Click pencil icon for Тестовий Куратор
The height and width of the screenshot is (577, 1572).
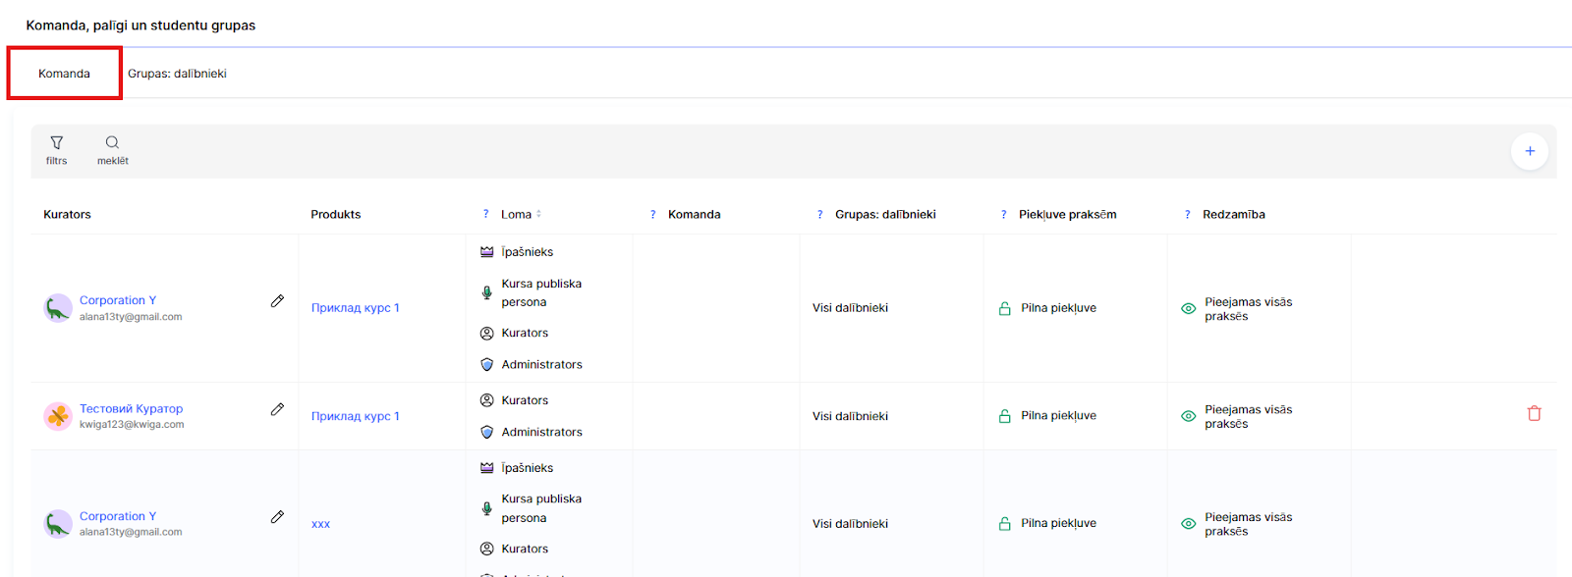277,409
